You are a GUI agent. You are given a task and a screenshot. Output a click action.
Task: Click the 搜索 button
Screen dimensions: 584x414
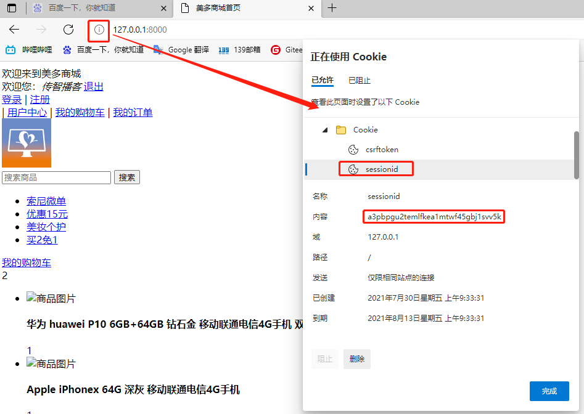tap(126, 177)
